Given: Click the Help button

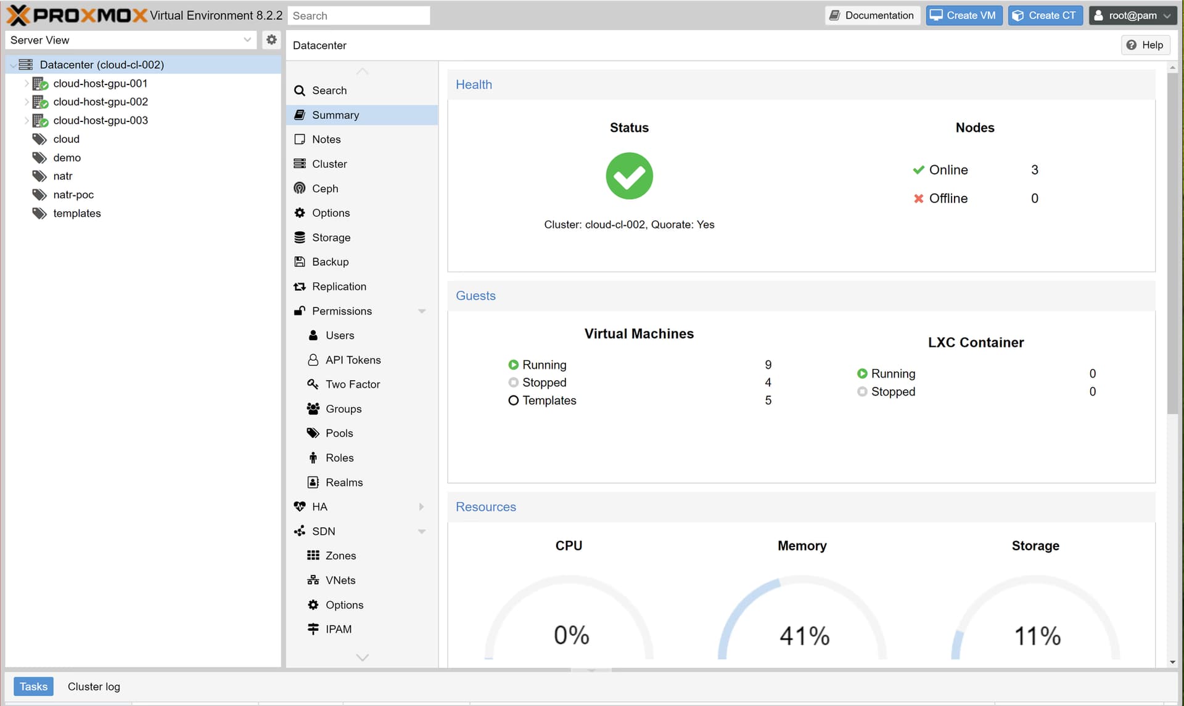Looking at the screenshot, I should [1145, 44].
